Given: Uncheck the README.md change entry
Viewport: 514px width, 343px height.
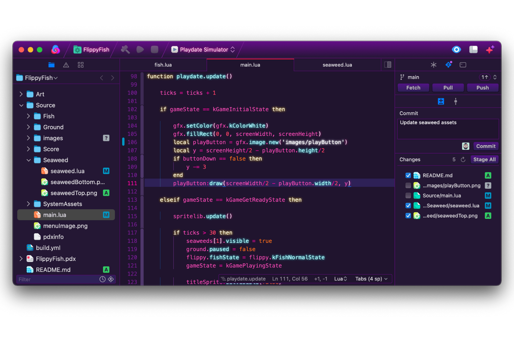Looking at the screenshot, I should point(408,175).
